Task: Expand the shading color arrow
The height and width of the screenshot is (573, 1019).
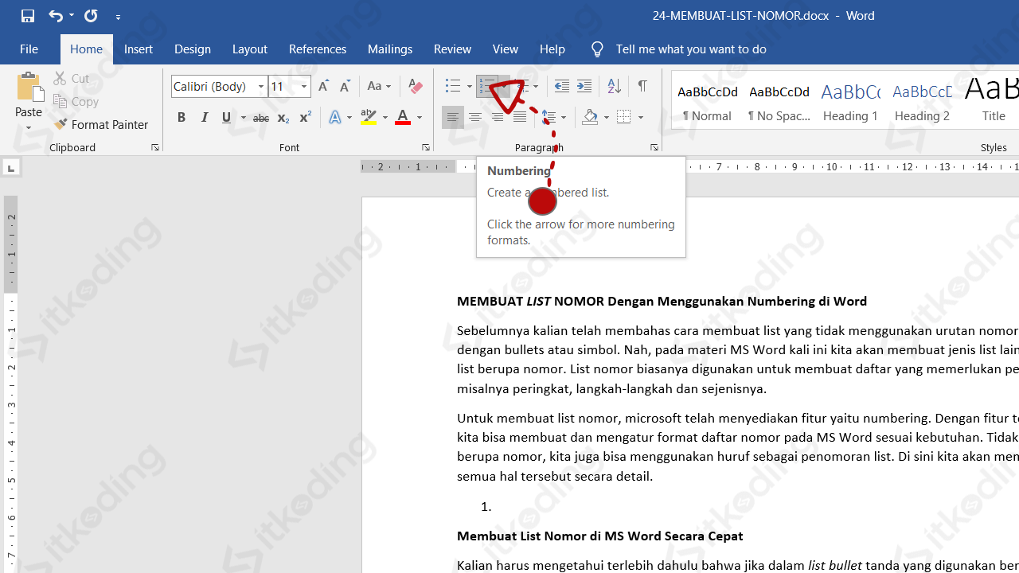Action: click(x=607, y=118)
